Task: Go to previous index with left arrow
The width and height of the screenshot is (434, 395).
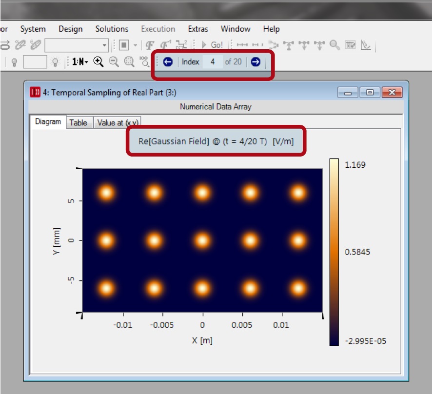Action: click(x=168, y=62)
